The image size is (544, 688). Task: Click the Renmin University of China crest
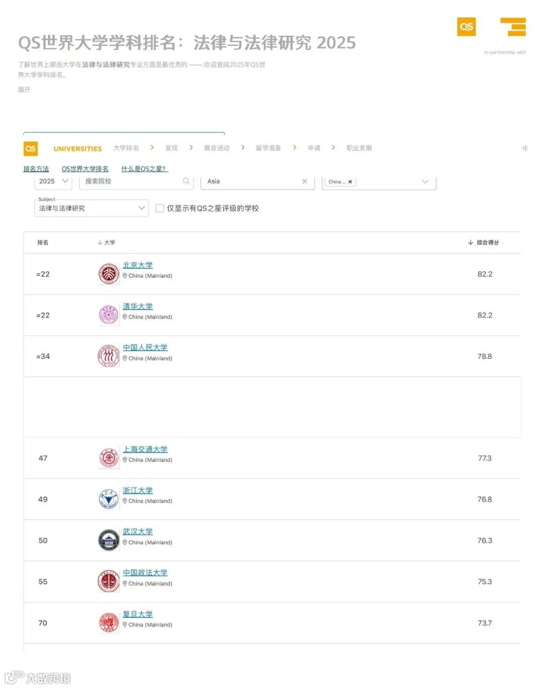(x=108, y=356)
